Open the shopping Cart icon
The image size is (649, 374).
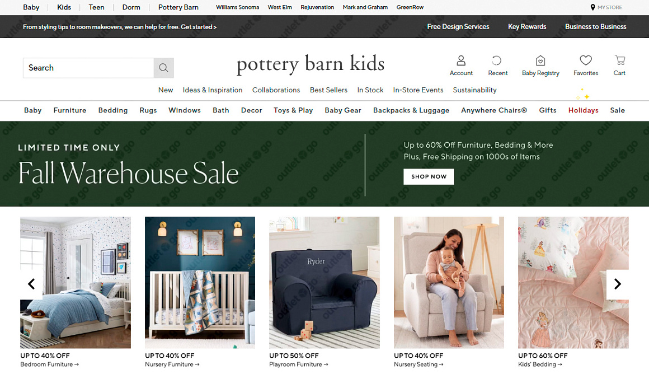(619, 60)
